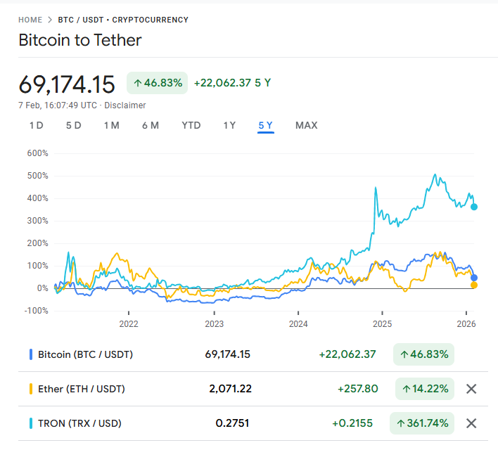498x450 pixels.
Task: Click the TRON teal color marker
Action: 31,423
